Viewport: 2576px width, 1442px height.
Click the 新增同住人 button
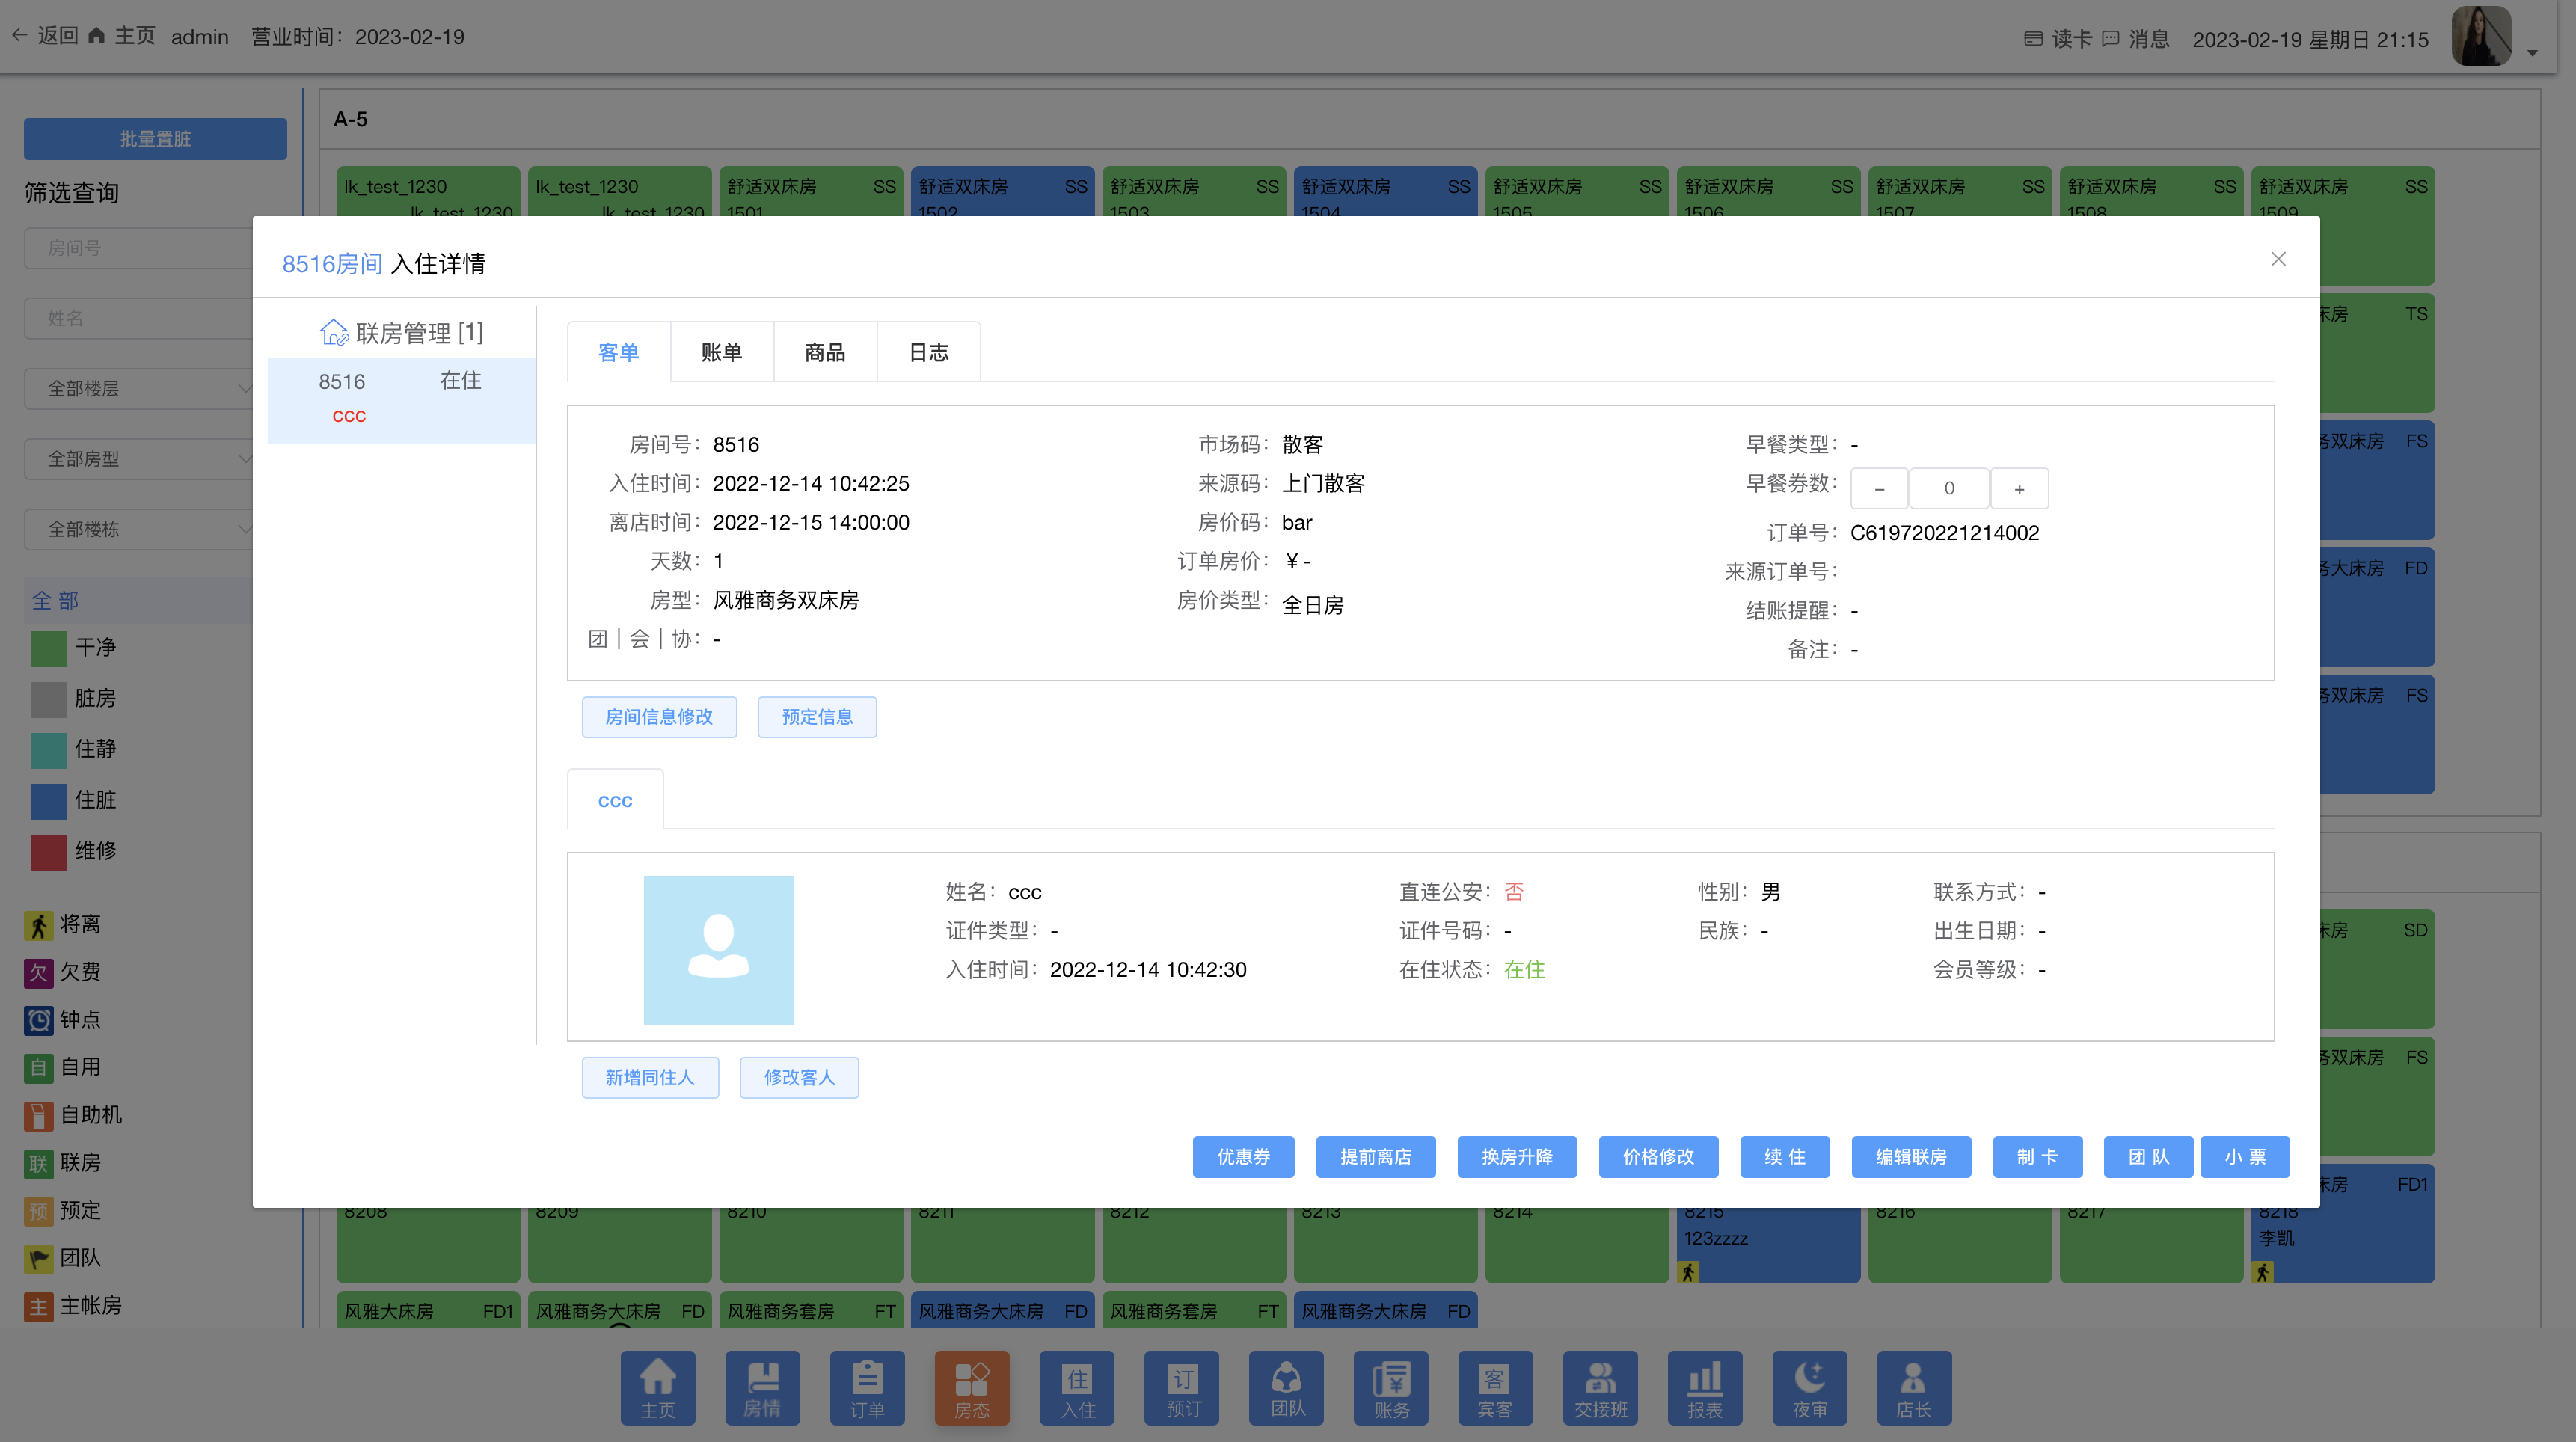(x=650, y=1078)
